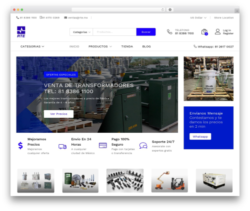Screen dimensions: 250x211
Task: Focus the Productos search input field
Action: [x=114, y=32]
